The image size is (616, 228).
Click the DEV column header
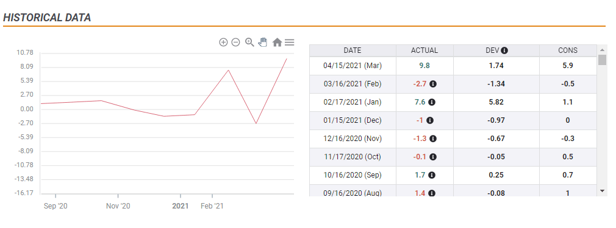tap(496, 50)
